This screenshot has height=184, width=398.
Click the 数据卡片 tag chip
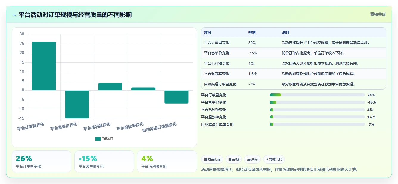tap(274, 159)
